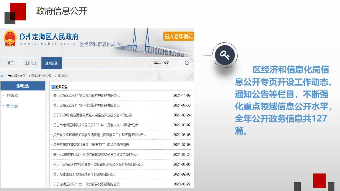Image resolution: width=340 pixels, height=191 pixels.
Task: Open 关于终止逾期未验收院地合作科研项目的公示
Action: (84, 174)
